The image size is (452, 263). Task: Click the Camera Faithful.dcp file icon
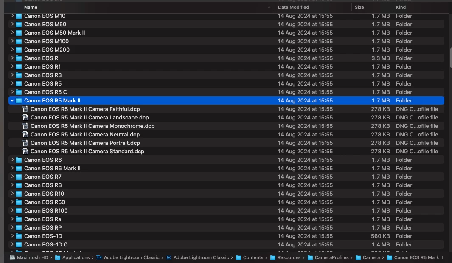click(x=25, y=109)
